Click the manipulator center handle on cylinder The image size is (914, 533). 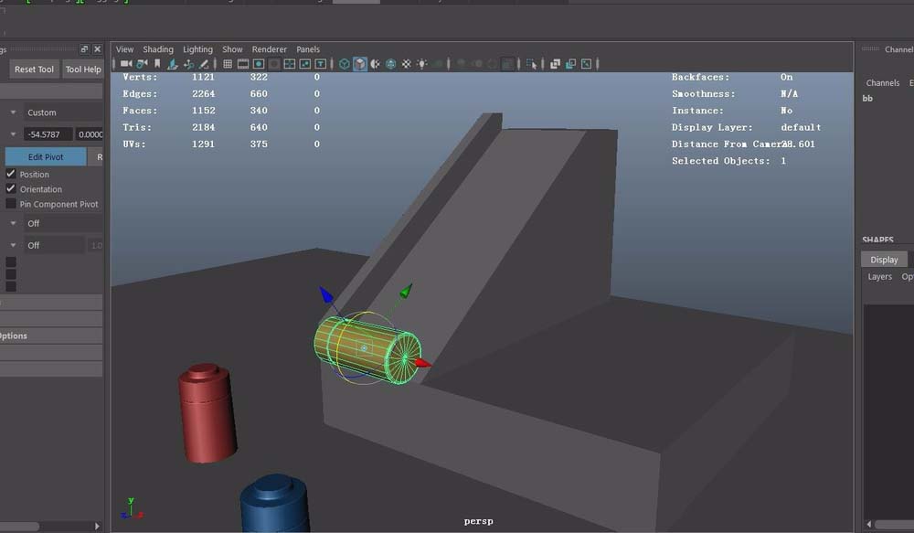[365, 348]
